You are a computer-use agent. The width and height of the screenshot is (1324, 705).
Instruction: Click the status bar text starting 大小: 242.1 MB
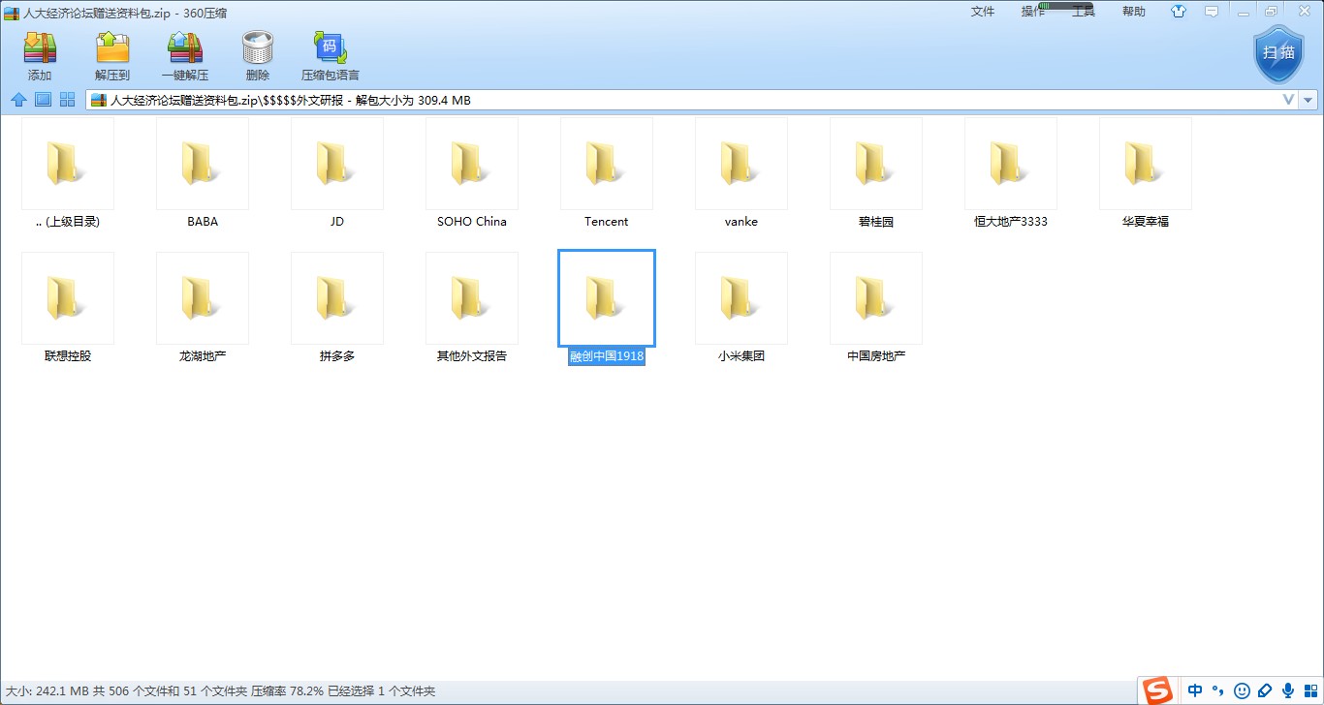point(221,691)
